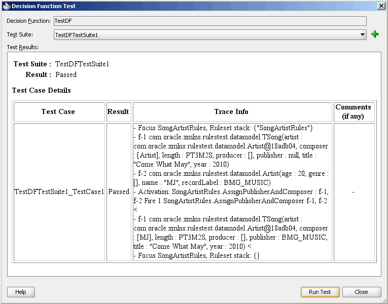
Task: Click the Run Test button
Action: (x=320, y=292)
